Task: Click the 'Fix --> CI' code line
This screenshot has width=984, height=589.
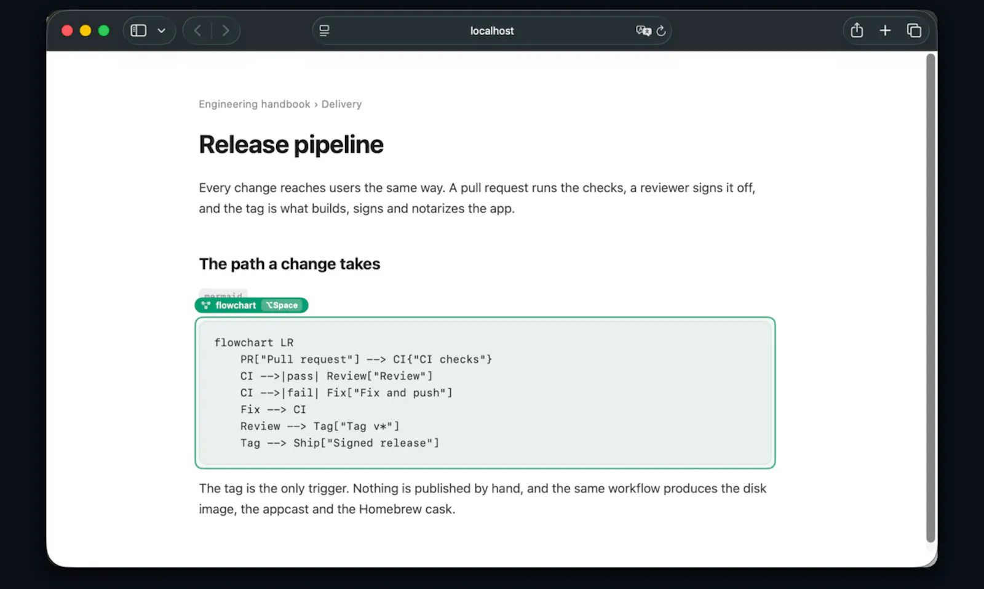Action: pos(273,409)
